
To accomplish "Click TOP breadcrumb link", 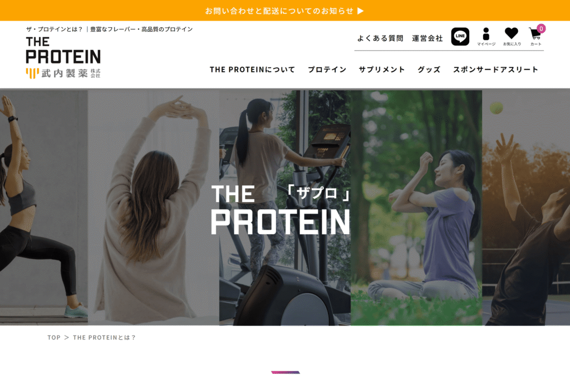I will pyautogui.click(x=54, y=338).
